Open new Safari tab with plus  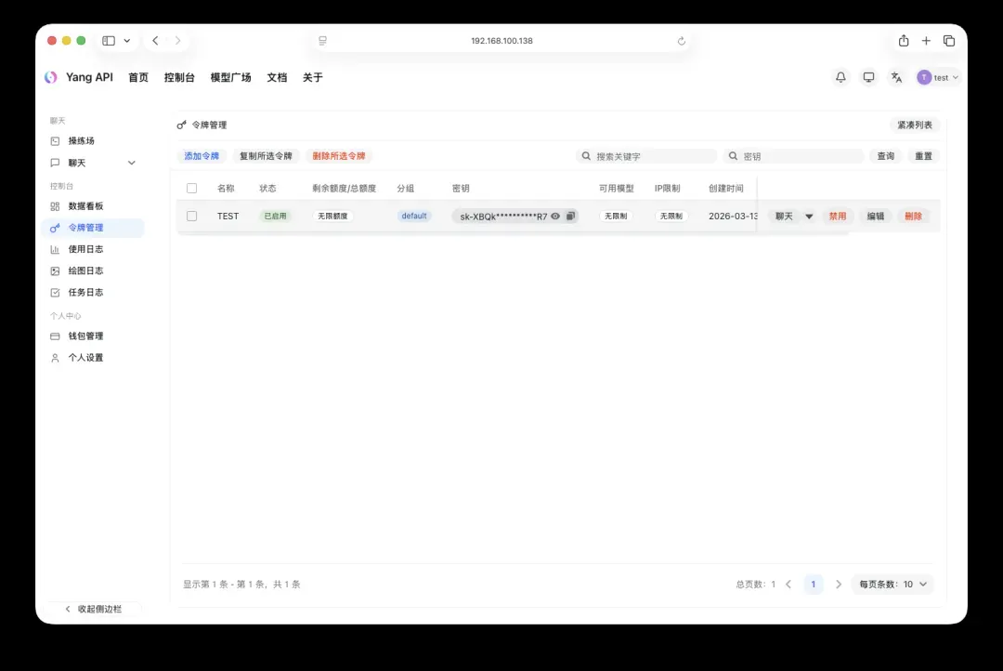tap(926, 41)
